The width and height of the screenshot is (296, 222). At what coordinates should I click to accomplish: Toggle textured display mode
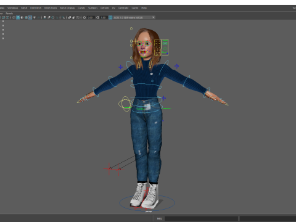(30, 17)
